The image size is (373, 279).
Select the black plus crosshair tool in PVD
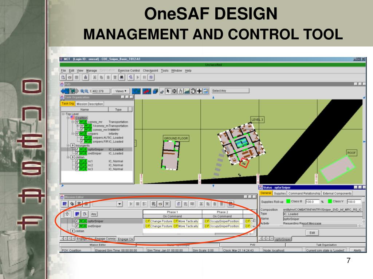tap(199, 91)
